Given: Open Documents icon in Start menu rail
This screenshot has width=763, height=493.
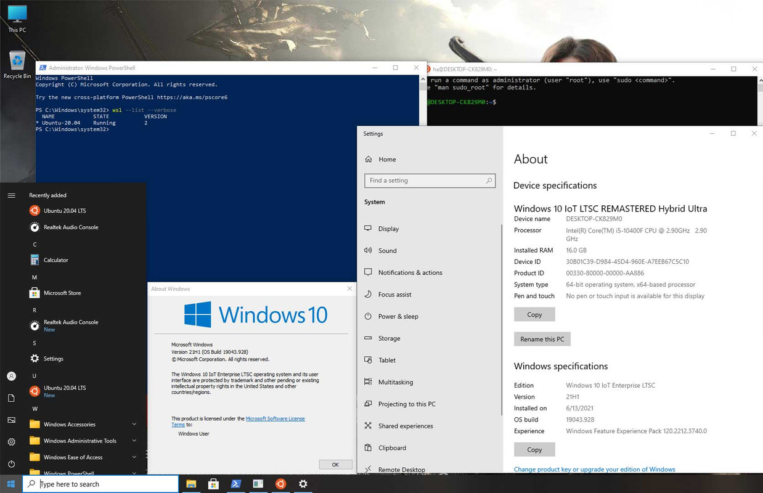Looking at the screenshot, I should (x=11, y=398).
